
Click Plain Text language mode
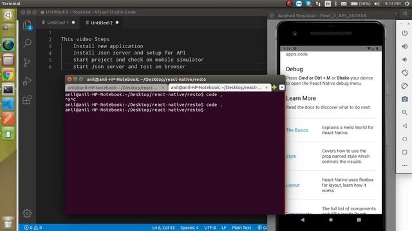(x=241, y=228)
